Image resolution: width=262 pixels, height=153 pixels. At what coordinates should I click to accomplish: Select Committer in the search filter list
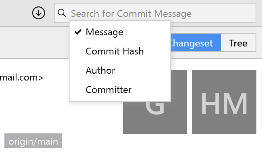pyautogui.click(x=120, y=90)
